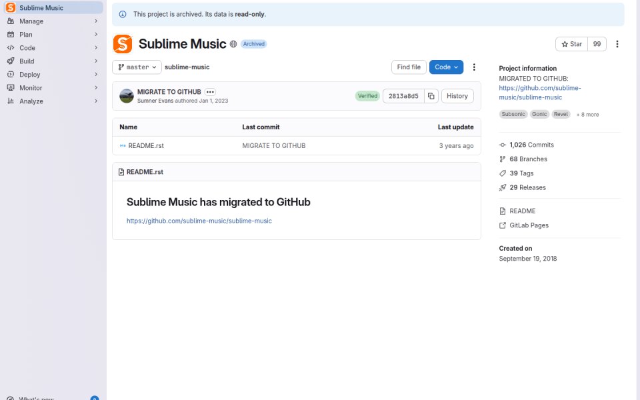This screenshot has height=400, width=640.
Task: Open project actions kebab menu near Star
Action: click(x=617, y=44)
